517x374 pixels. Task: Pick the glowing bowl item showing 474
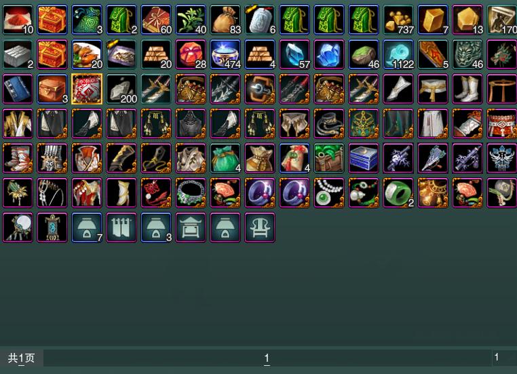pos(225,54)
